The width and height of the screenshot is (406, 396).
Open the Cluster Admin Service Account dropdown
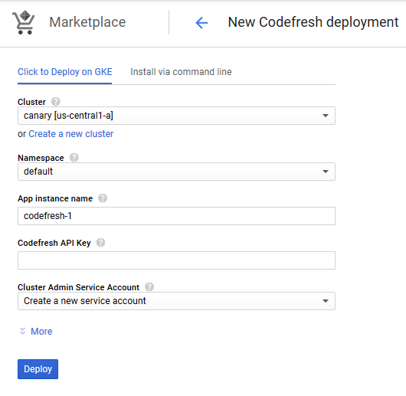coord(176,301)
